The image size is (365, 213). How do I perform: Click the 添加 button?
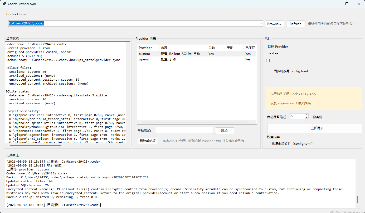[x=225, y=131]
